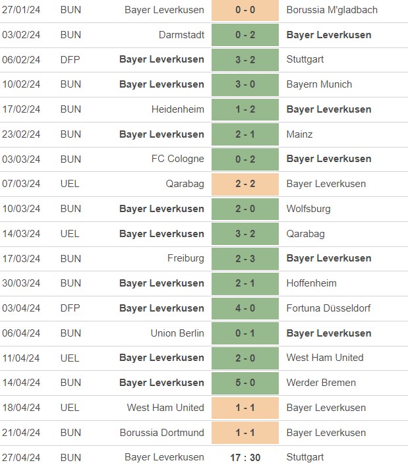Open the Heidenheim team link

(x=177, y=109)
